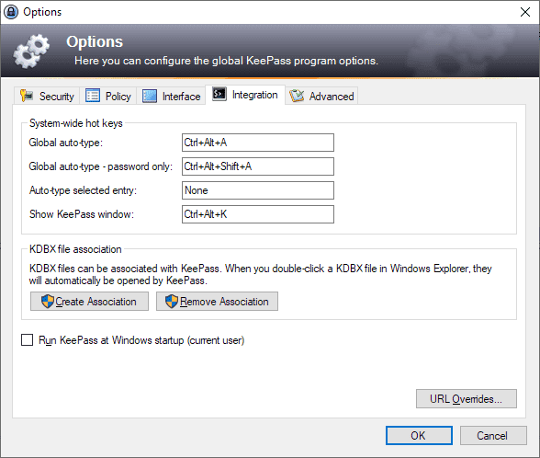The image size is (540, 458).
Task: Click the Integration tab terminal icon
Action: pos(219,94)
